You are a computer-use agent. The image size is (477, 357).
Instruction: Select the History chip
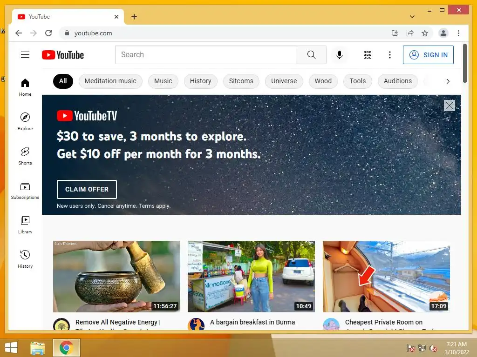coord(200,81)
